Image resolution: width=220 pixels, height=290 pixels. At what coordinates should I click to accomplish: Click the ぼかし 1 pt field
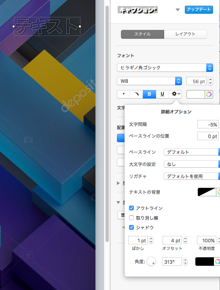tap(138, 240)
